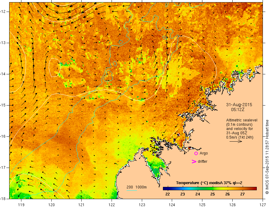Click the longitude axis label '119'
Image resolution: width=269 pixels, height=208 pixels.
coord(21,205)
